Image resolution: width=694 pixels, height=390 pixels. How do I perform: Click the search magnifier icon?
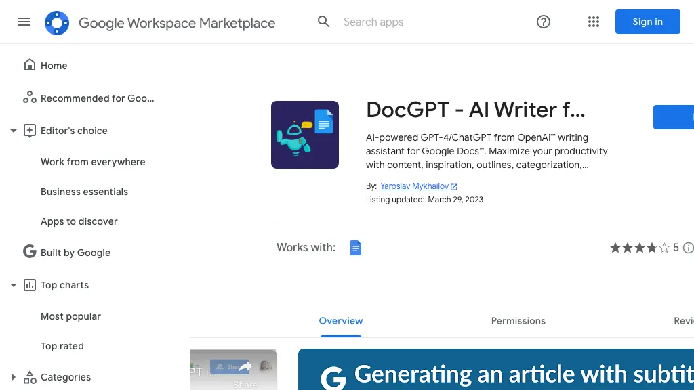tap(324, 22)
